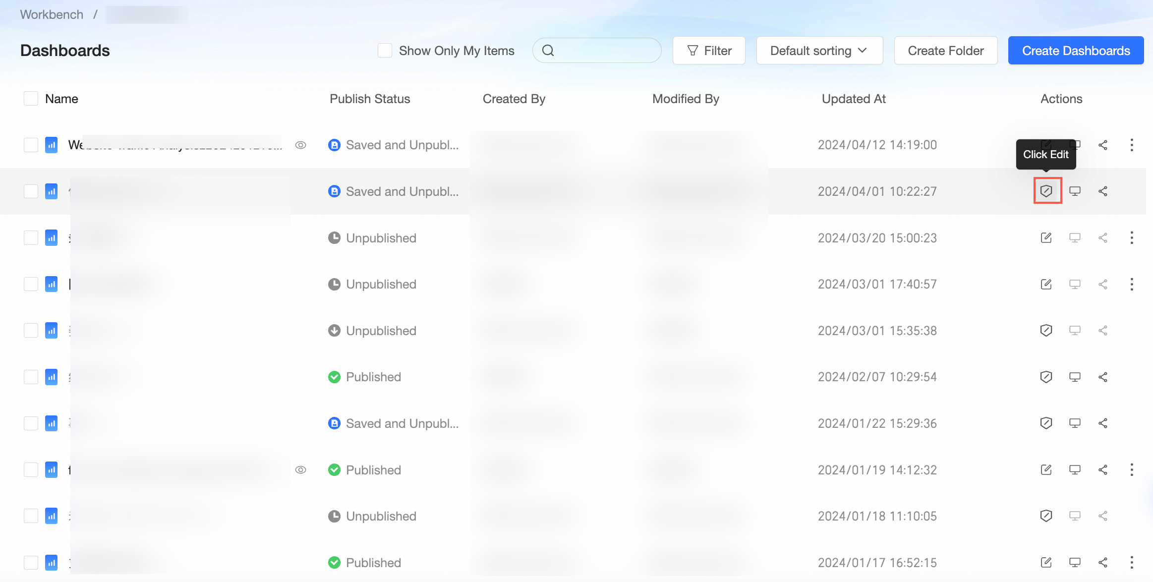The width and height of the screenshot is (1153, 582).
Task: Toggle eye icon on 2024/01/19 row
Action: point(300,470)
